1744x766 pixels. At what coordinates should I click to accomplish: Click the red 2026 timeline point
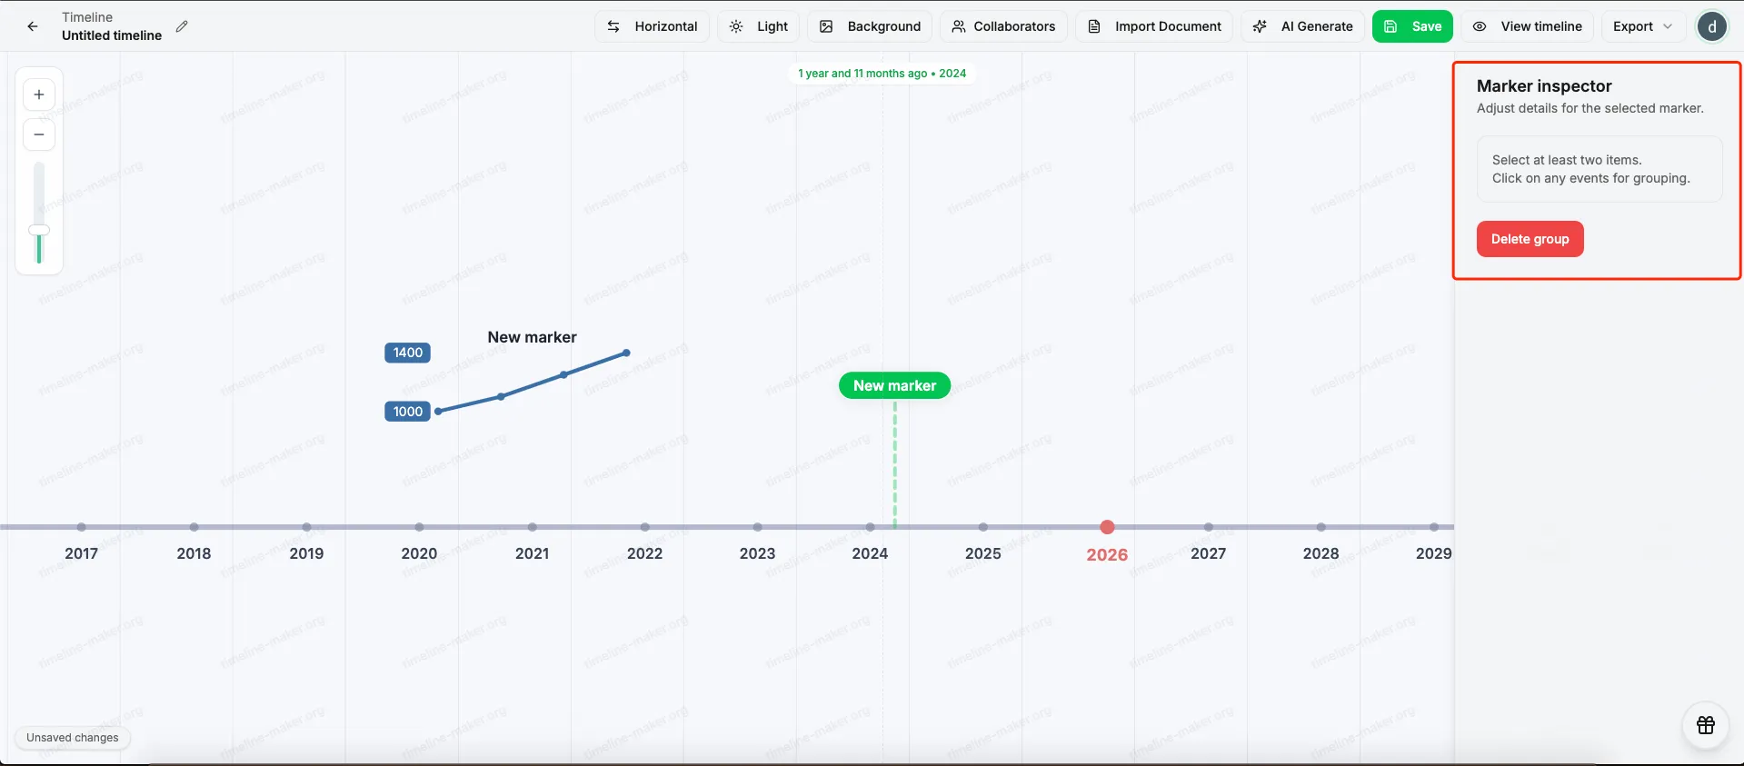point(1107,527)
